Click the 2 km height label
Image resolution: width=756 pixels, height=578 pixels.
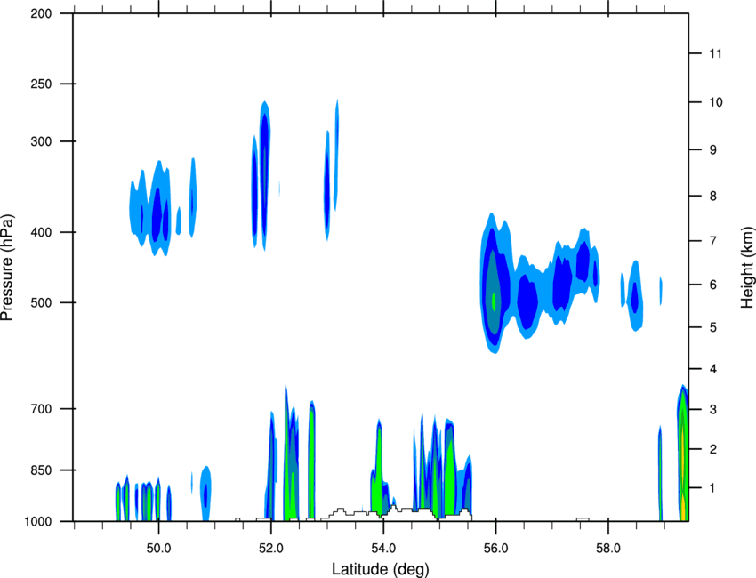pyautogui.click(x=713, y=449)
